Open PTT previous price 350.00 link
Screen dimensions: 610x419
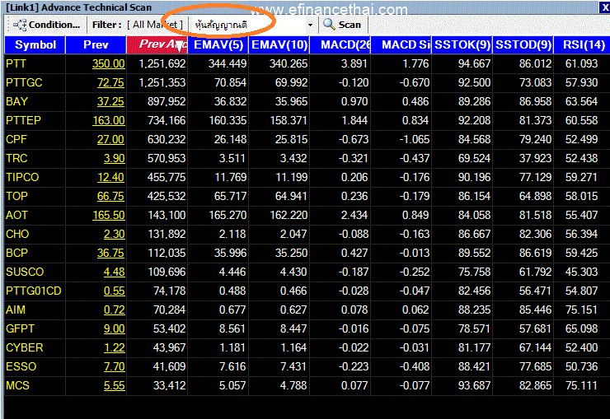pos(109,63)
